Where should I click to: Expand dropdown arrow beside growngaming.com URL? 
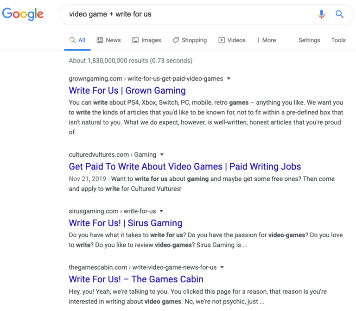[x=229, y=78]
